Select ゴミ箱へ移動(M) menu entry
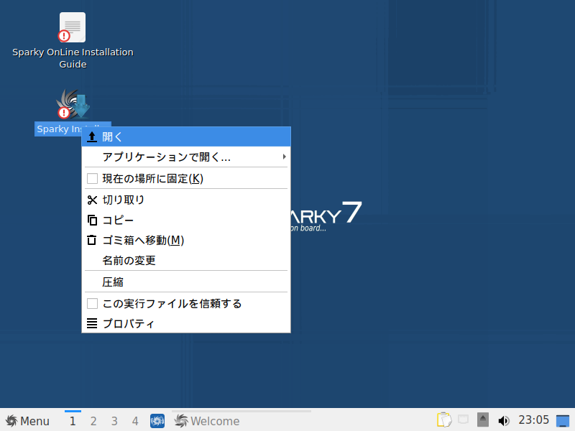The height and width of the screenshot is (431, 575). 186,240
